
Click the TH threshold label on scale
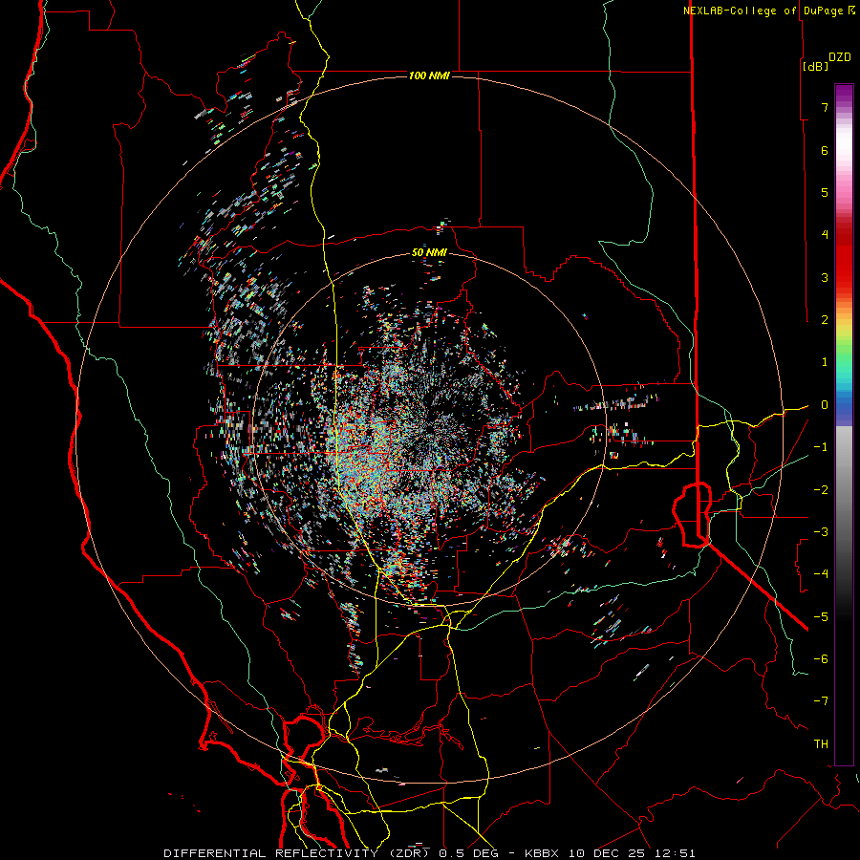tap(821, 744)
